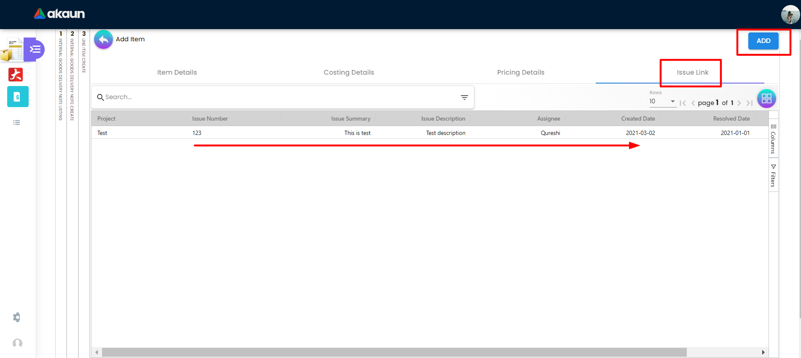
Task: Select issue number '123' cell
Action: tap(197, 133)
